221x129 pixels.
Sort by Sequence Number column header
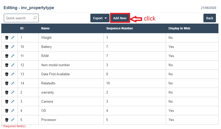pyautogui.click(x=119, y=28)
